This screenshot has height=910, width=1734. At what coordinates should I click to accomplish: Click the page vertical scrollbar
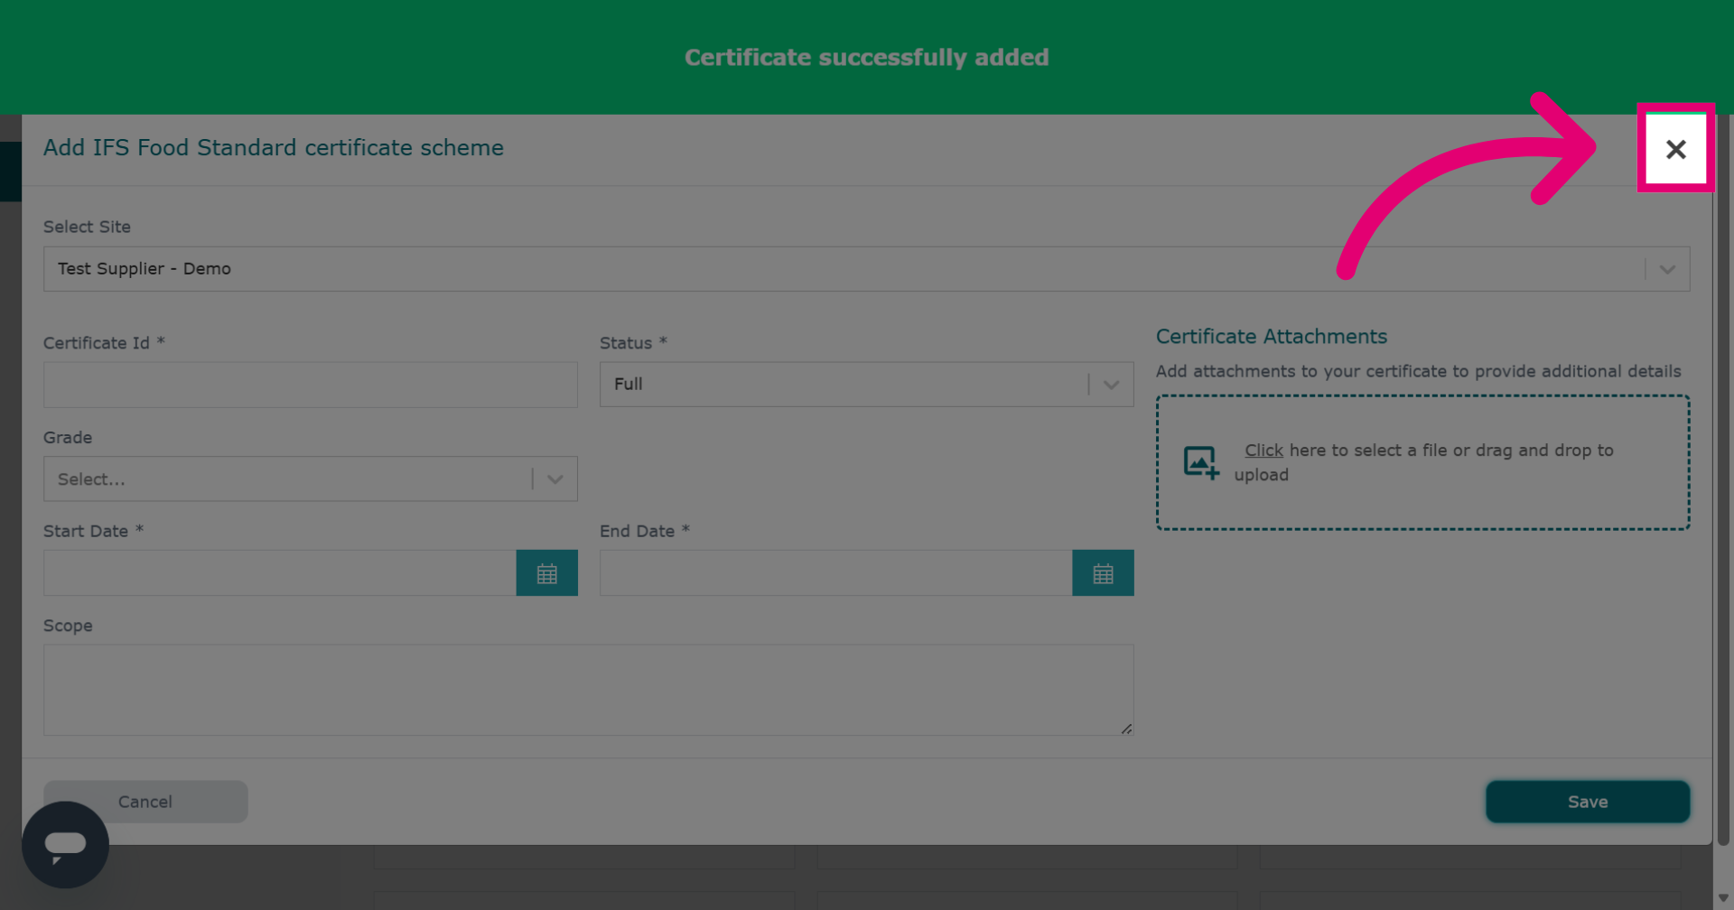1723,478
